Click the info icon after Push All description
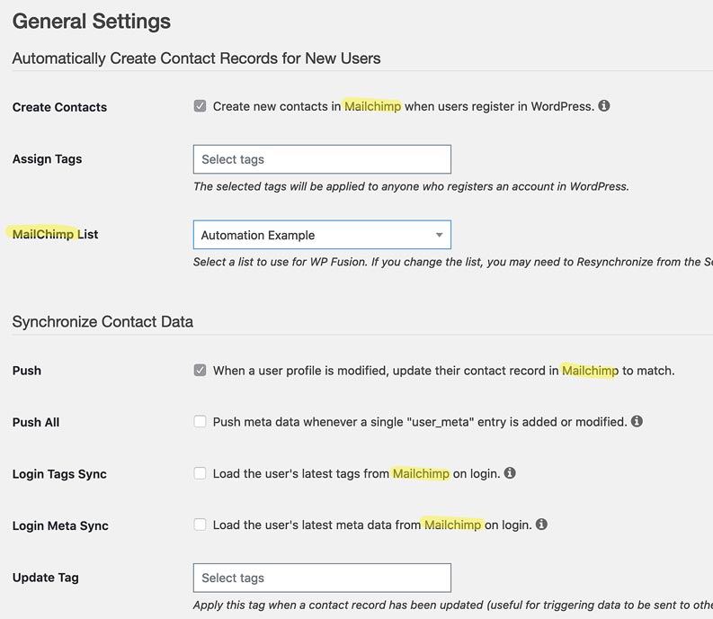This screenshot has width=713, height=619. click(637, 421)
